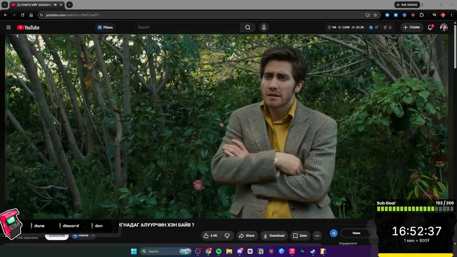Click the video player frame

click(227, 126)
